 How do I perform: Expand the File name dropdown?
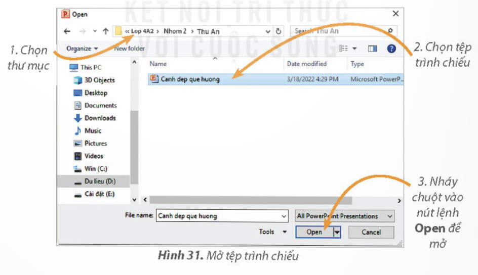point(284,216)
